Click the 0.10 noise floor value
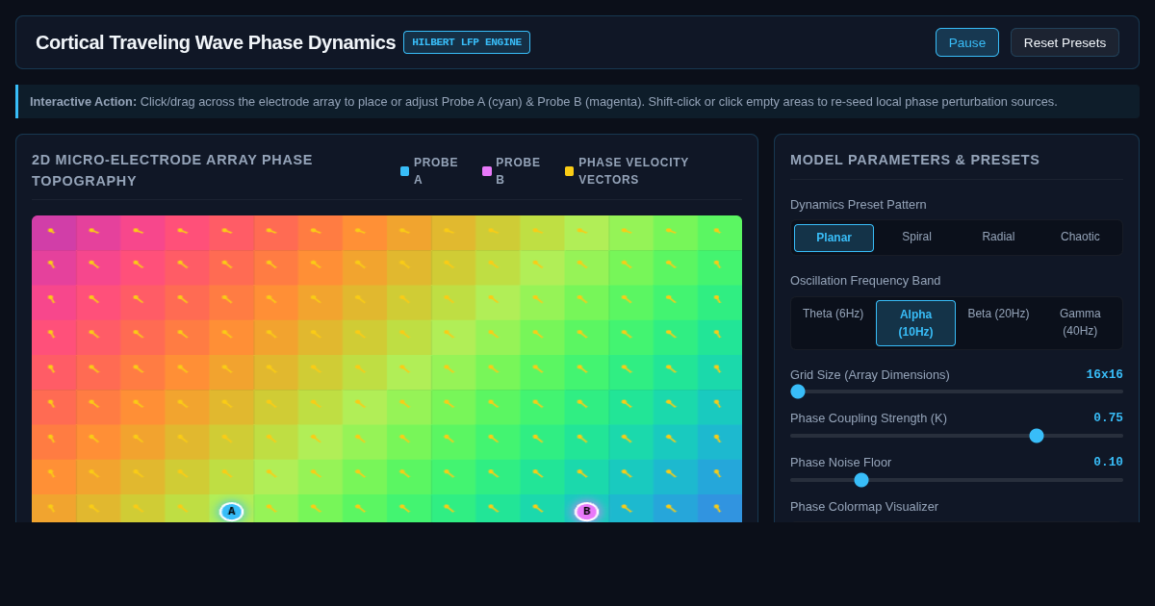The height and width of the screenshot is (606, 1155). tap(1108, 463)
